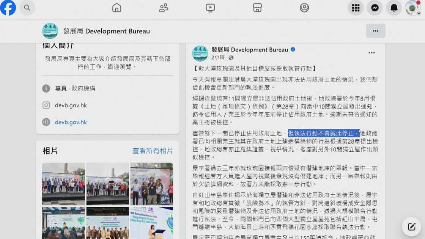The width and height of the screenshot is (425, 239).
Task: Open the apps menu grid icon
Action: tap(355, 8)
